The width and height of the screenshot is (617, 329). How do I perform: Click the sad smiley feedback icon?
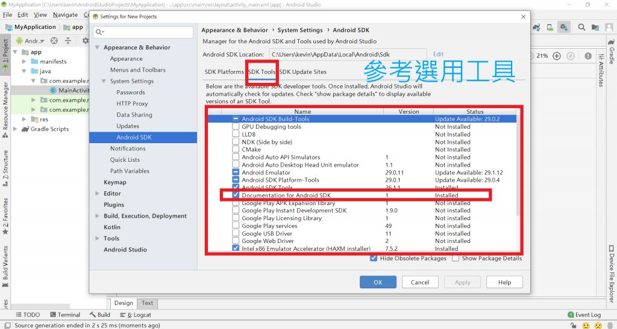[x=598, y=325]
